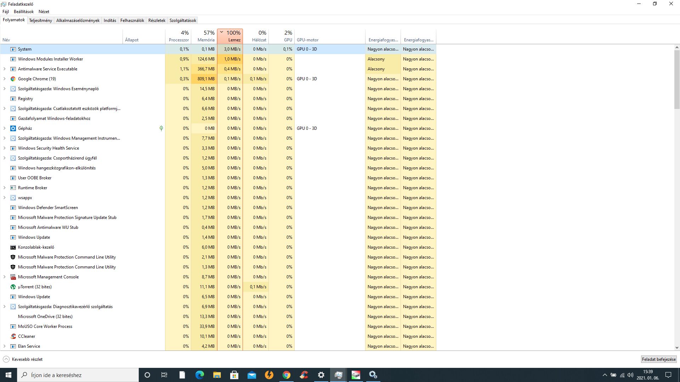This screenshot has width=680, height=382.
Task: Click the Task Manager taskbar icon
Action: click(338, 375)
